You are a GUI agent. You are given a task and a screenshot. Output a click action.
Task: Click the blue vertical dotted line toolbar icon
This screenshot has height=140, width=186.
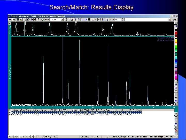[82, 19]
